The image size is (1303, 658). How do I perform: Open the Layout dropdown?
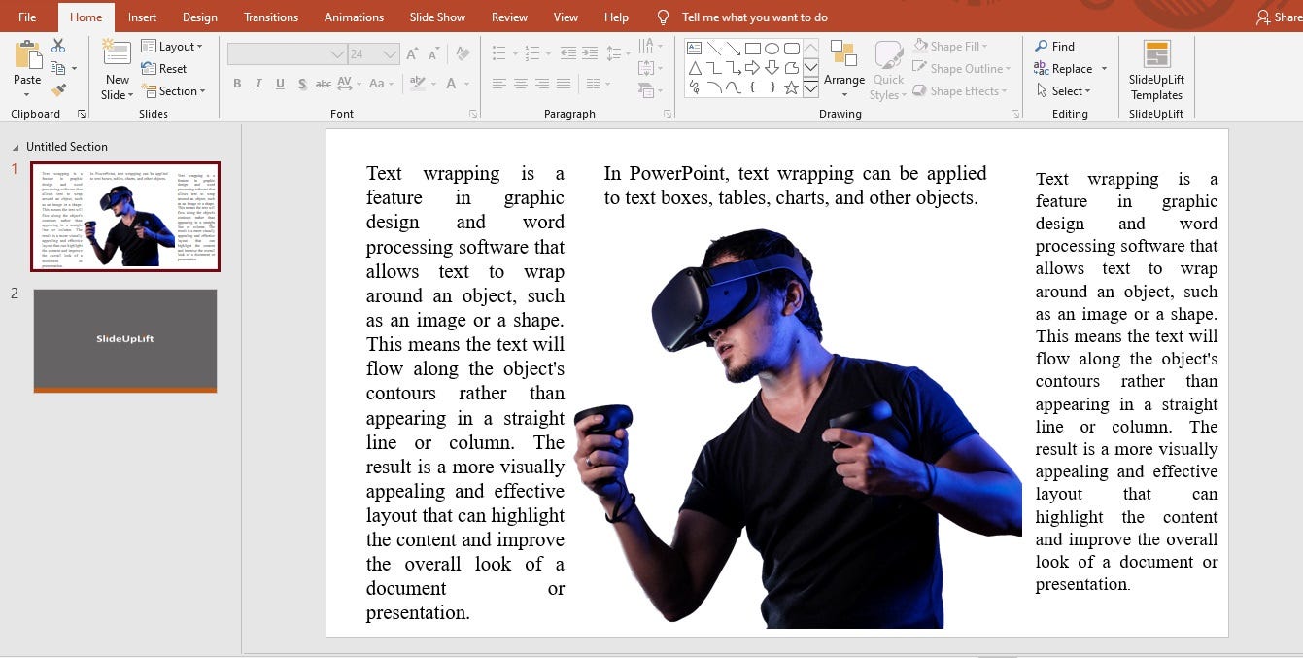coord(172,47)
